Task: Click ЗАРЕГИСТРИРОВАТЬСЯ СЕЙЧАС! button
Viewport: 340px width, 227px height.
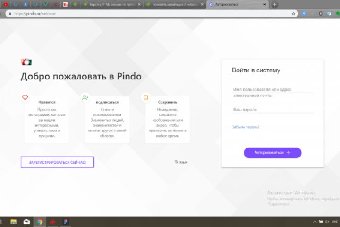Action: [x=58, y=162]
